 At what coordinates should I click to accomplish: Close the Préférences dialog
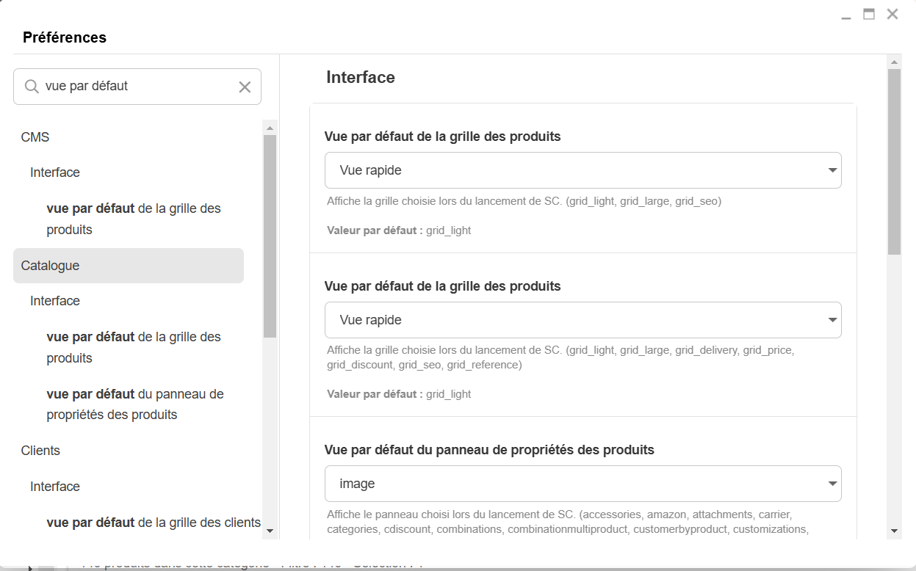[892, 14]
